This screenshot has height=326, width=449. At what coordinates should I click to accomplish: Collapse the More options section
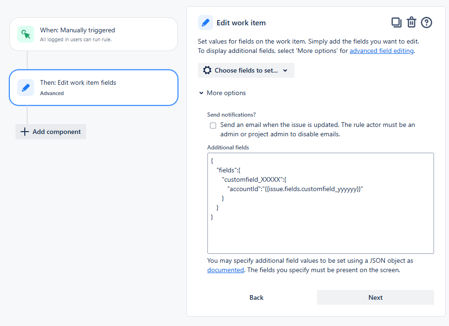[222, 93]
